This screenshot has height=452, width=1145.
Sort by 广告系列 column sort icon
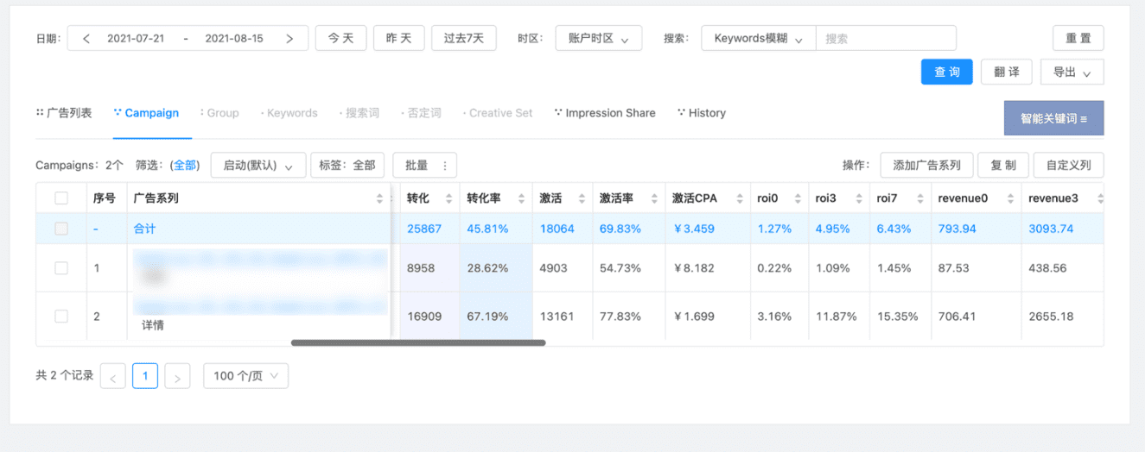pos(379,198)
